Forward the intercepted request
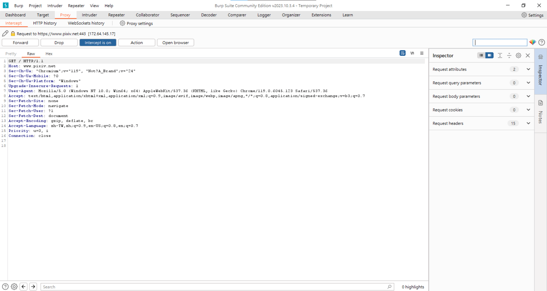Screen dimensions: 547x291 20,43
